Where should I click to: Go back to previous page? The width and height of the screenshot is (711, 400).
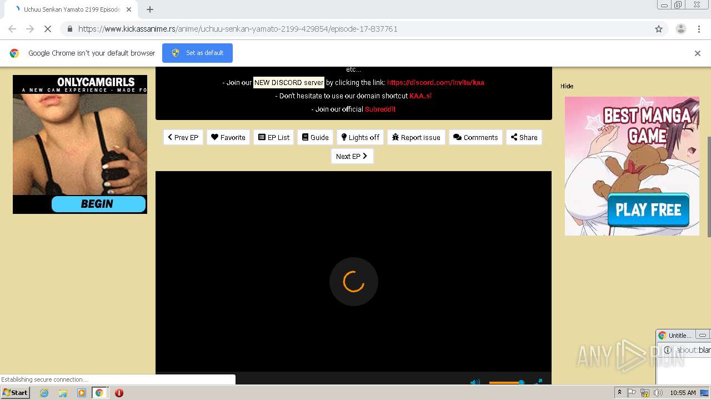12,29
